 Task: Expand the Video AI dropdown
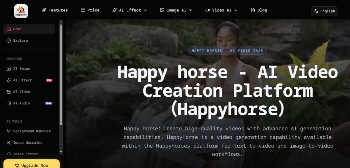tap(221, 10)
